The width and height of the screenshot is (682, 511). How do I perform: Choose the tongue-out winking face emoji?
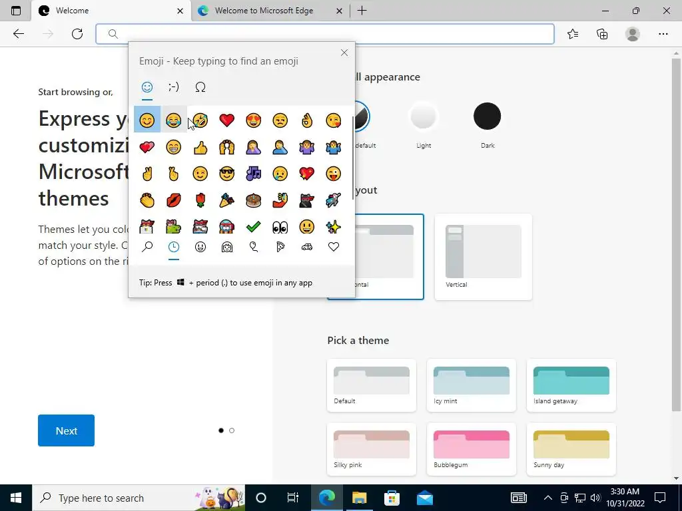tap(333, 174)
